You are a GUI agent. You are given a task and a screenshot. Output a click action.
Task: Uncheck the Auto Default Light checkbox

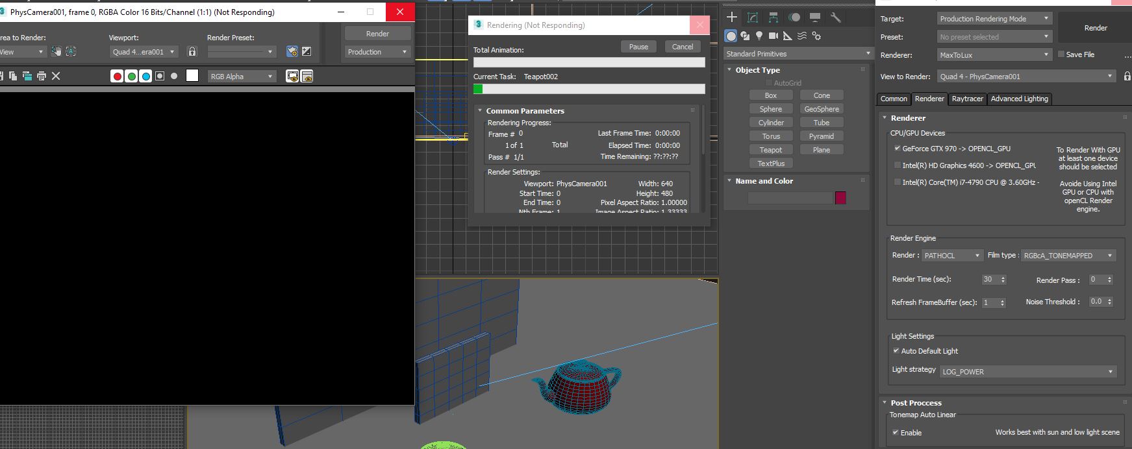pos(896,351)
